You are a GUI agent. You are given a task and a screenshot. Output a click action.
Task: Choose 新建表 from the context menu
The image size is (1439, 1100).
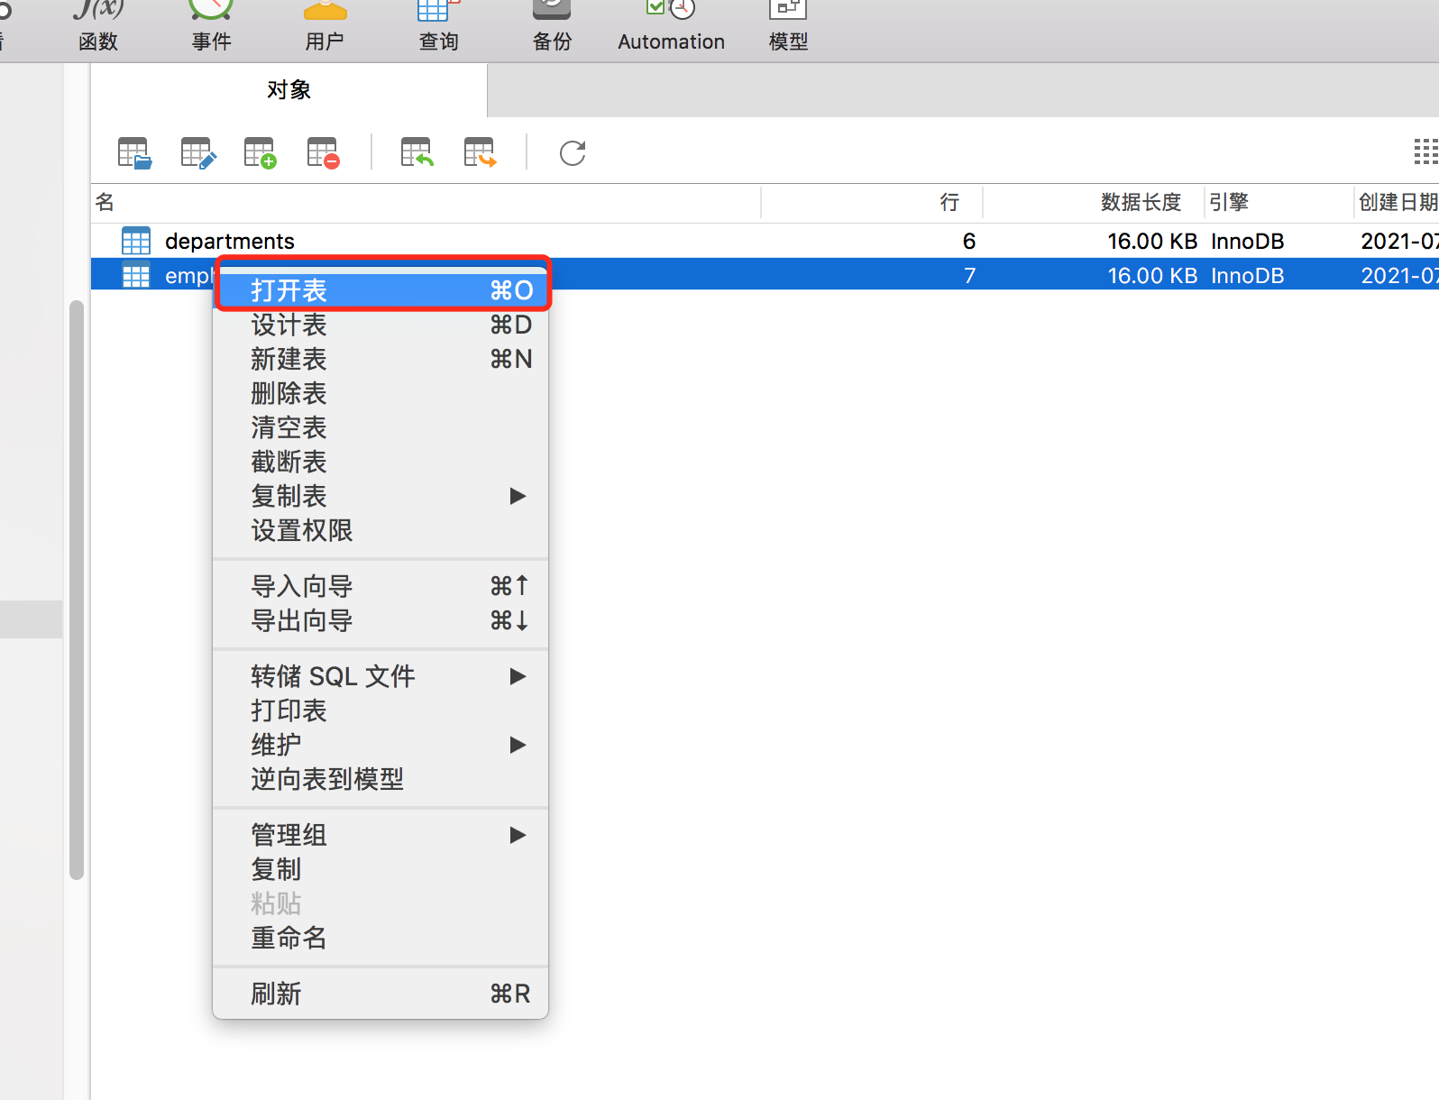[380, 359]
